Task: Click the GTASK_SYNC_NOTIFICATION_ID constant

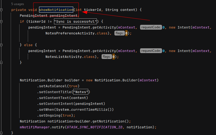Action: [95, 127]
